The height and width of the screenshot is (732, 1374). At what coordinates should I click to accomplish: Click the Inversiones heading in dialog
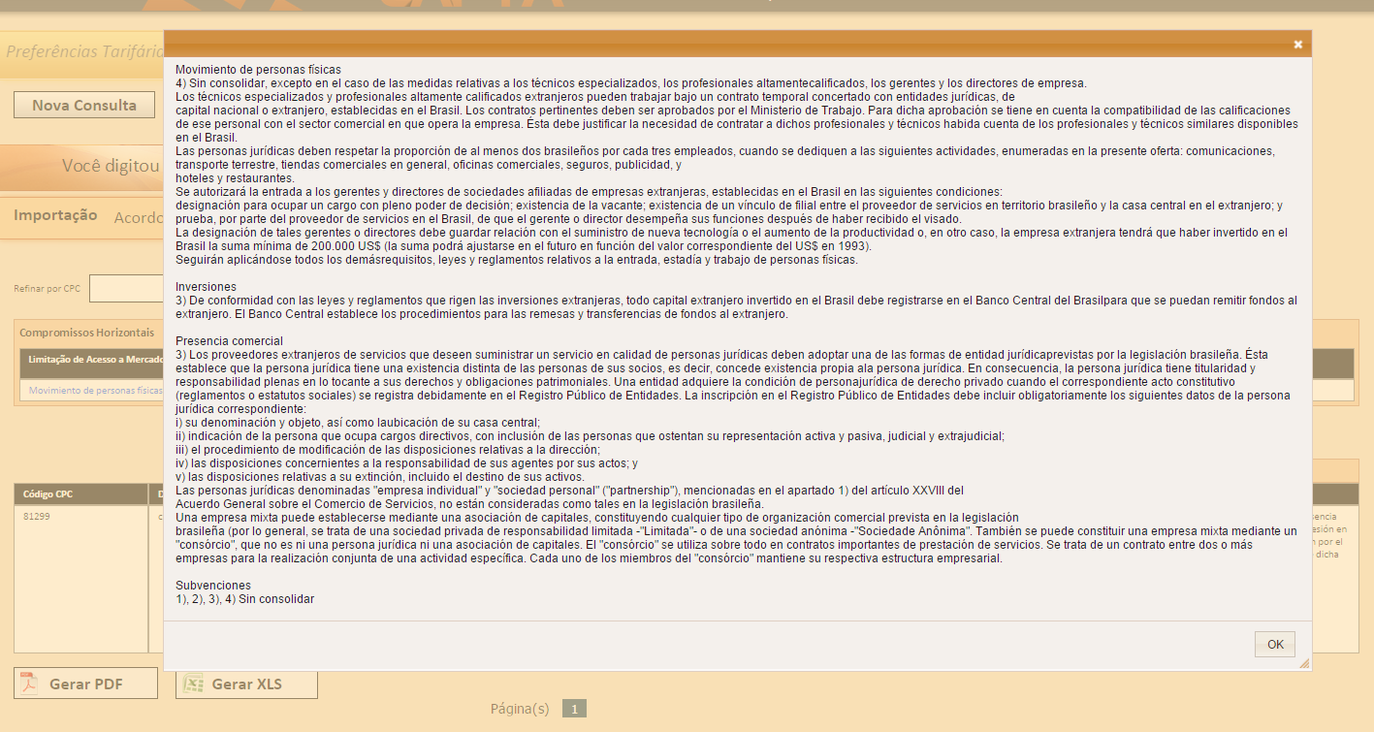[206, 287]
